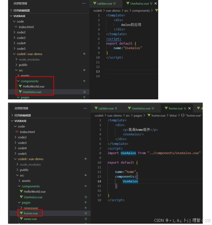Open UseAxios.vue Vue icon in top explorer
212x225 pixels.
coord(20,92)
